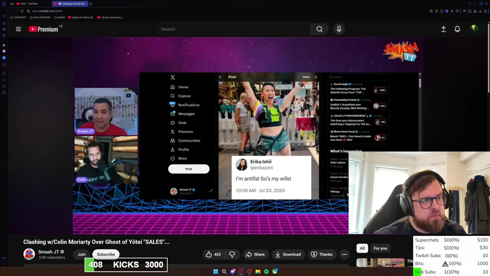Click the send/flow arrow icon

[452, 11]
